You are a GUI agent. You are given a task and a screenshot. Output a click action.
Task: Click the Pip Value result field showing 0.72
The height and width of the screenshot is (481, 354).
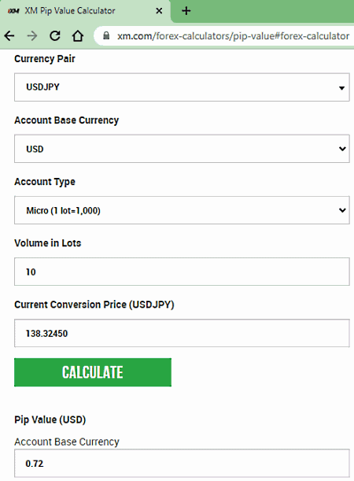click(x=182, y=463)
